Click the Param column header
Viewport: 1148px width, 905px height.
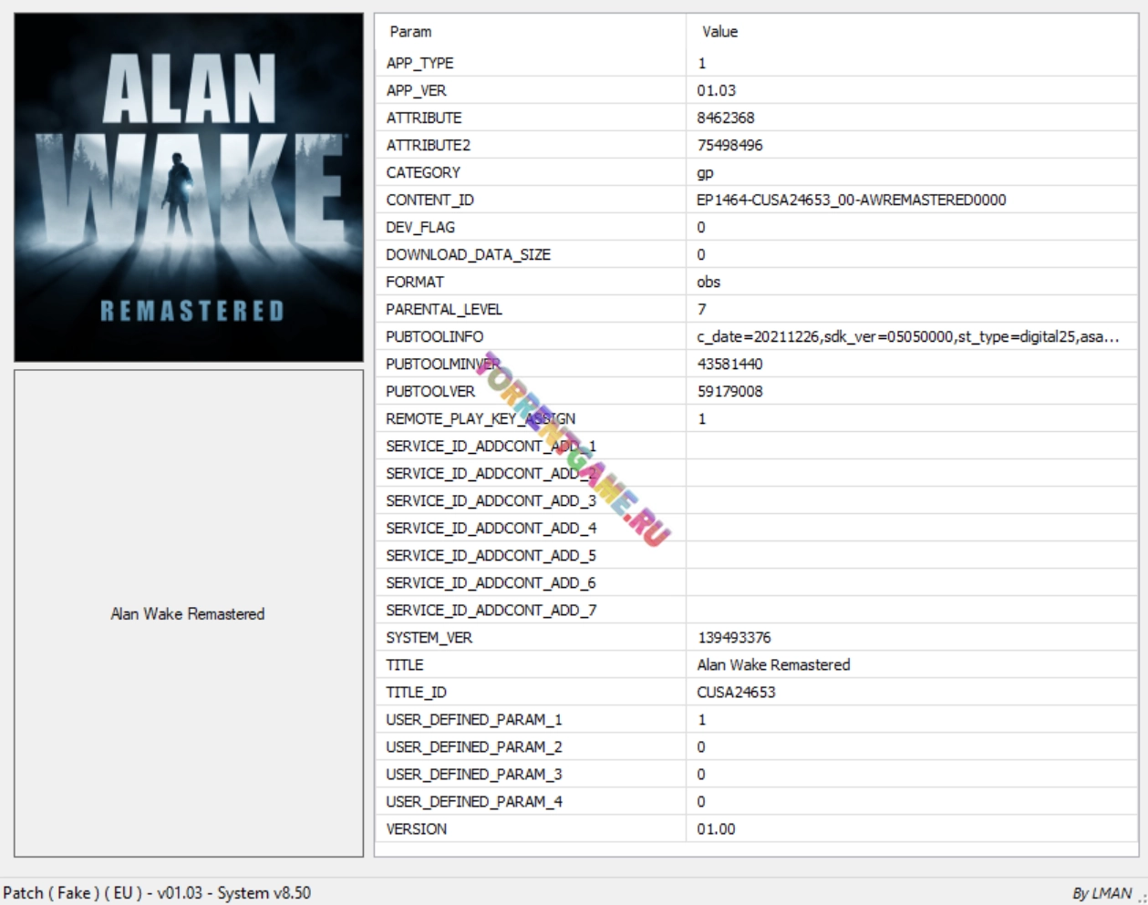point(410,32)
